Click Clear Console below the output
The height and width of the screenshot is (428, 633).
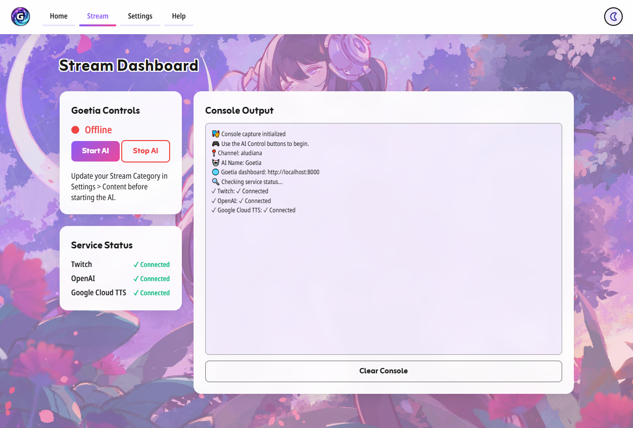coord(383,371)
